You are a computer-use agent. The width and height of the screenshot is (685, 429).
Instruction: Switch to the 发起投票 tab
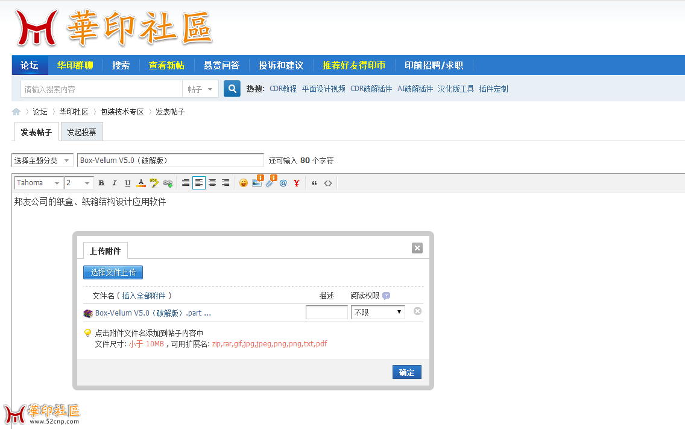[x=81, y=131]
